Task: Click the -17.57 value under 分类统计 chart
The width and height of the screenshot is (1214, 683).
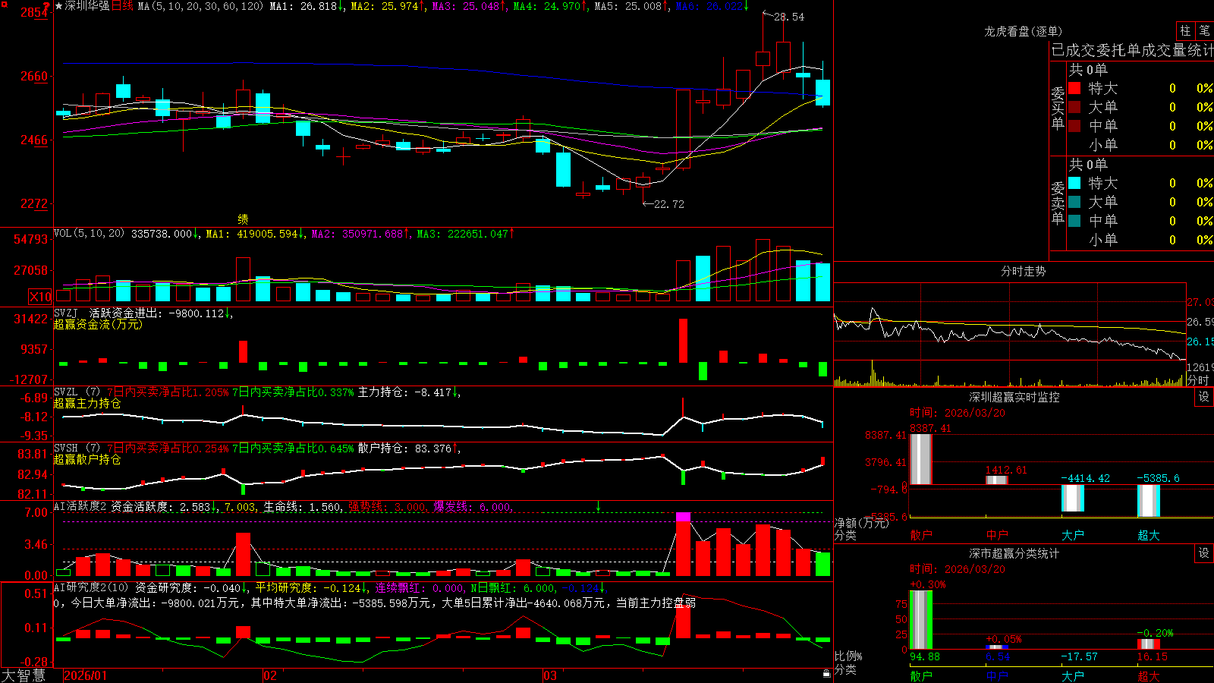Action: (x=1079, y=656)
